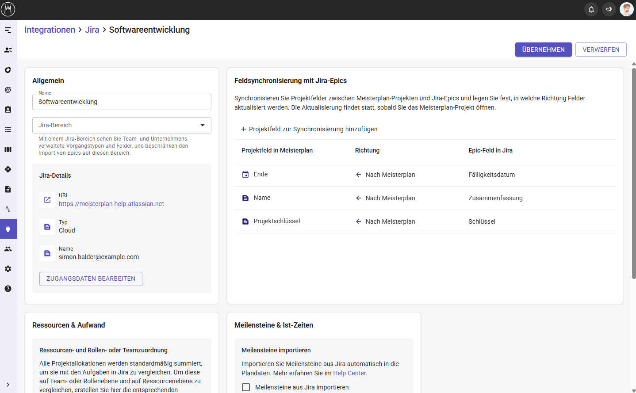
Task: Select the Fälligkeitsdatum cell
Action: pos(491,175)
